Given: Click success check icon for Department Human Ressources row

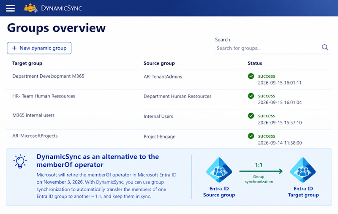Looking at the screenshot, I should click(x=251, y=96).
